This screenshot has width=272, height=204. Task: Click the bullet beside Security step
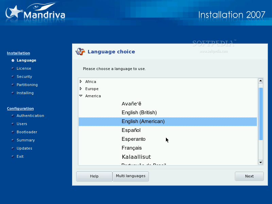click(x=13, y=76)
